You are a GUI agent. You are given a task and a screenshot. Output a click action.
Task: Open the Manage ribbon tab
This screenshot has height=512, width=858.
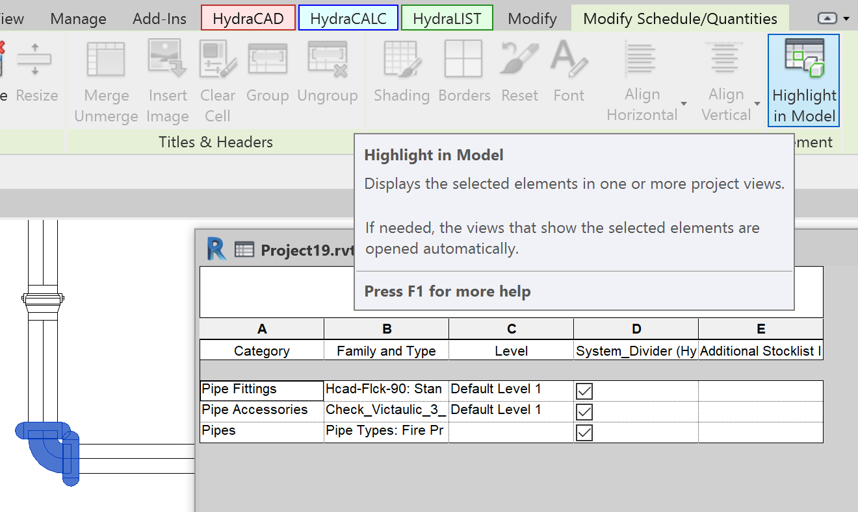coord(78,19)
